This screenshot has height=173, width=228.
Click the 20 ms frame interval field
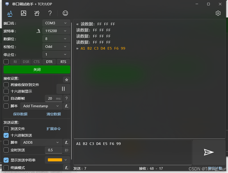point(54,99)
